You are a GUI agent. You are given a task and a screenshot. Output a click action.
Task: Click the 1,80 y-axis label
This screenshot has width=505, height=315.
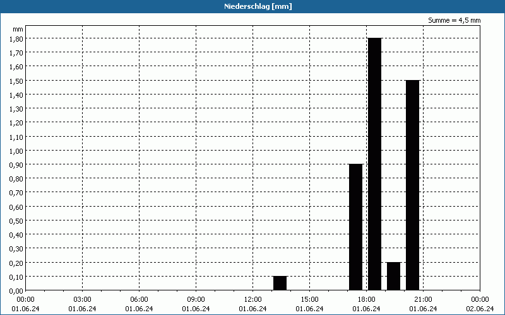(x=16, y=38)
